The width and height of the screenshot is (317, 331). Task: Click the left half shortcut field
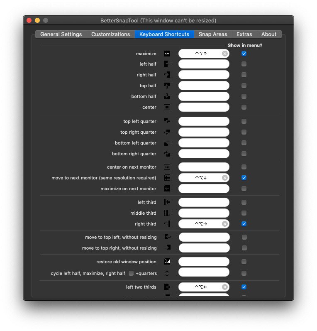pyautogui.click(x=204, y=64)
